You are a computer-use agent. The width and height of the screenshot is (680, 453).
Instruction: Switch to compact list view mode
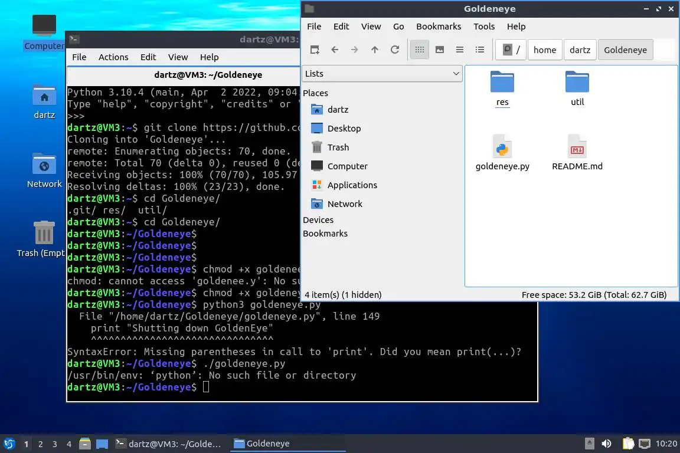460,50
